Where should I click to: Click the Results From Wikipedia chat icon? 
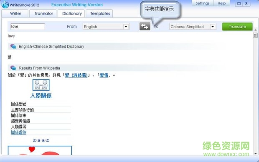pos(13,68)
